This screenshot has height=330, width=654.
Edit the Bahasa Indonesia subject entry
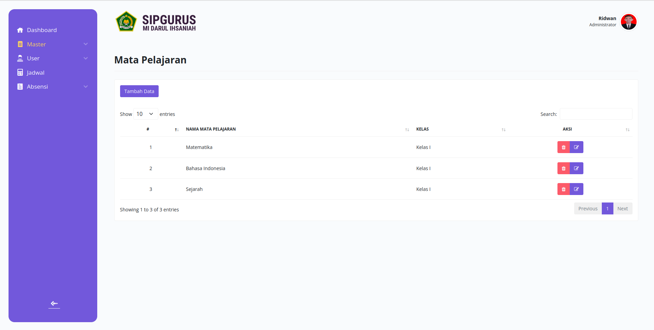point(577,168)
